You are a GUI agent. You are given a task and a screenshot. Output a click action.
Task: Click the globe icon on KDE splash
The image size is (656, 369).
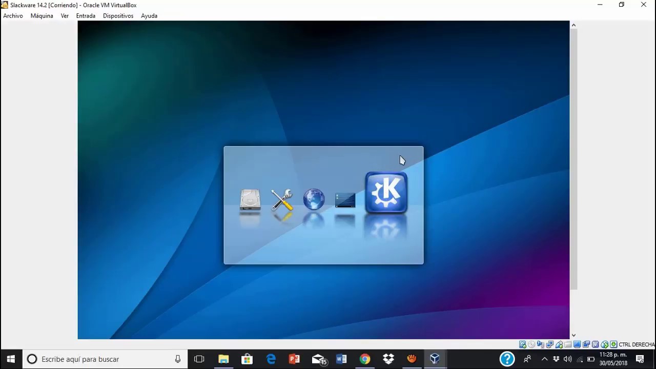point(314,200)
